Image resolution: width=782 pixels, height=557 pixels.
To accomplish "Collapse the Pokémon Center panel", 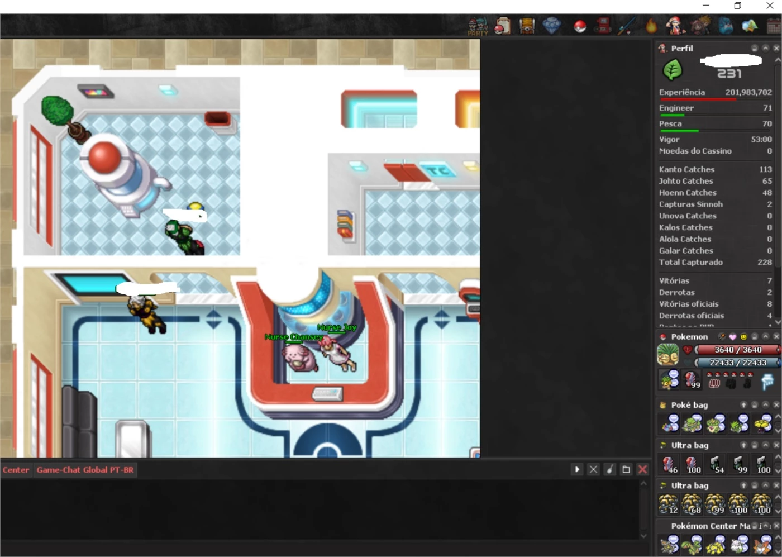I will 765,526.
